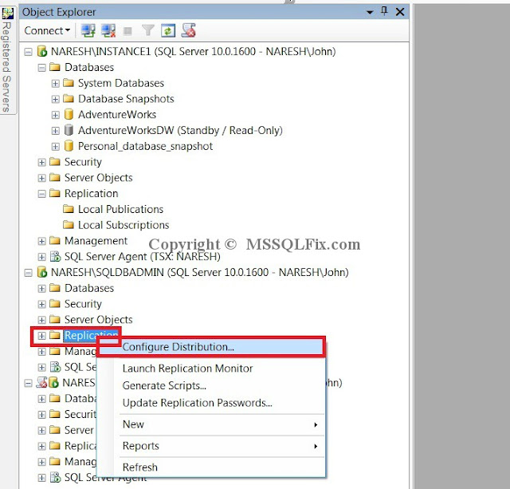Click the Refresh toolbar icon
This screenshot has width=510, height=489.
click(x=168, y=31)
